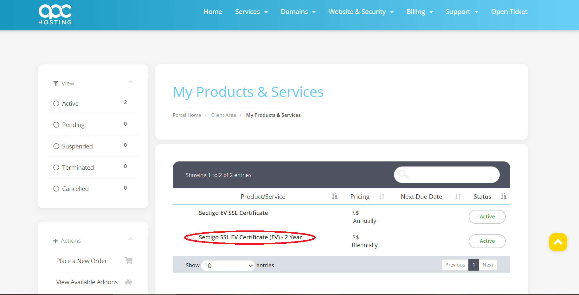This screenshot has height=295, width=579.
Task: Click the shopping cart icon beside Place a New Order
Action: (129, 260)
